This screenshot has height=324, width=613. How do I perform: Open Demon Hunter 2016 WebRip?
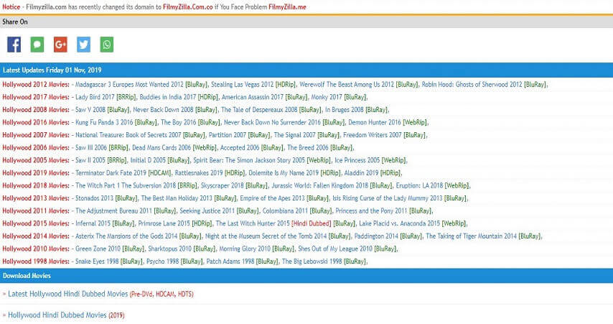click(x=388, y=122)
